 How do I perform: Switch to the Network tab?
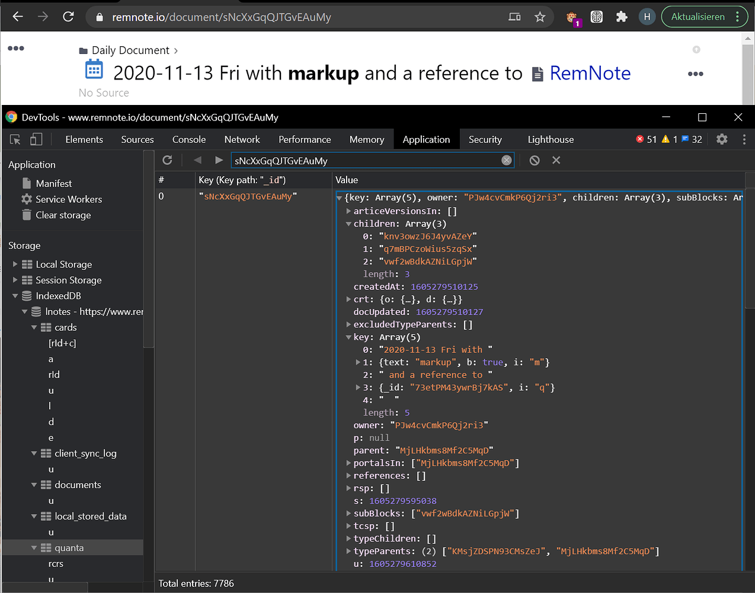[242, 139]
